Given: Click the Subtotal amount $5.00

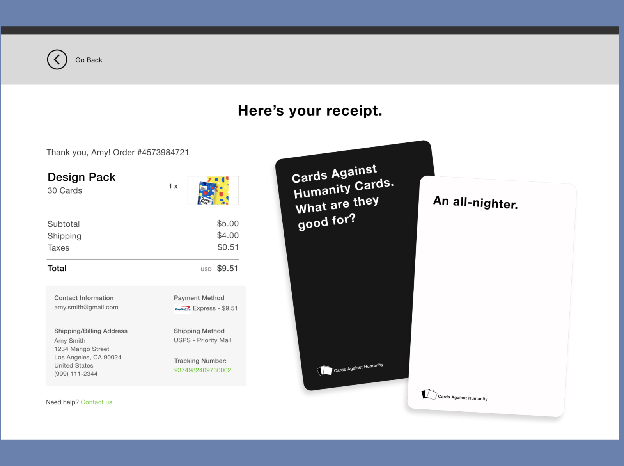Looking at the screenshot, I should [x=228, y=224].
